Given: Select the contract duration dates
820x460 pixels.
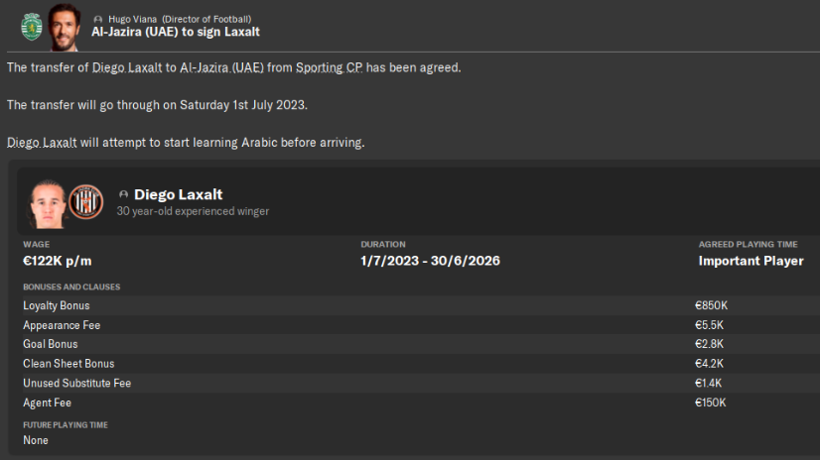Looking at the screenshot, I should pyautogui.click(x=430, y=261).
